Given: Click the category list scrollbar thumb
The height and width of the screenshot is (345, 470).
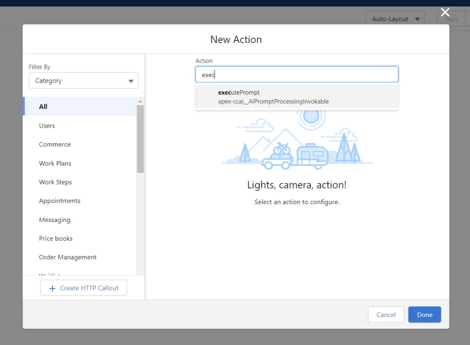Looking at the screenshot, I should pos(140,138).
